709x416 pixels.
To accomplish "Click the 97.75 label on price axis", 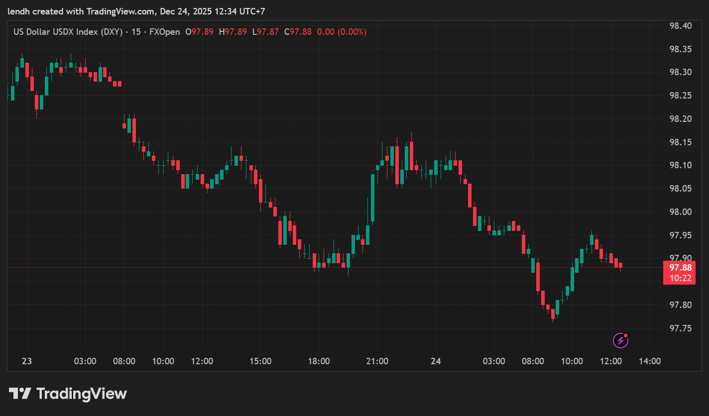I will pos(681,328).
